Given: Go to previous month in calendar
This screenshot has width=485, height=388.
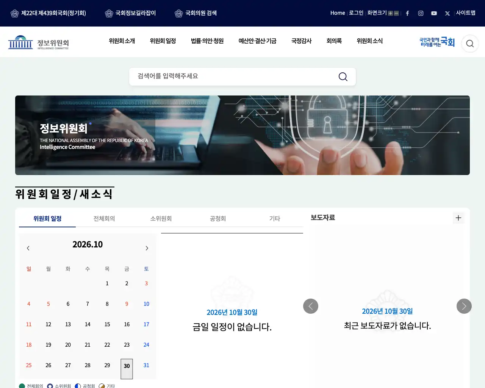Looking at the screenshot, I should 28,248.
